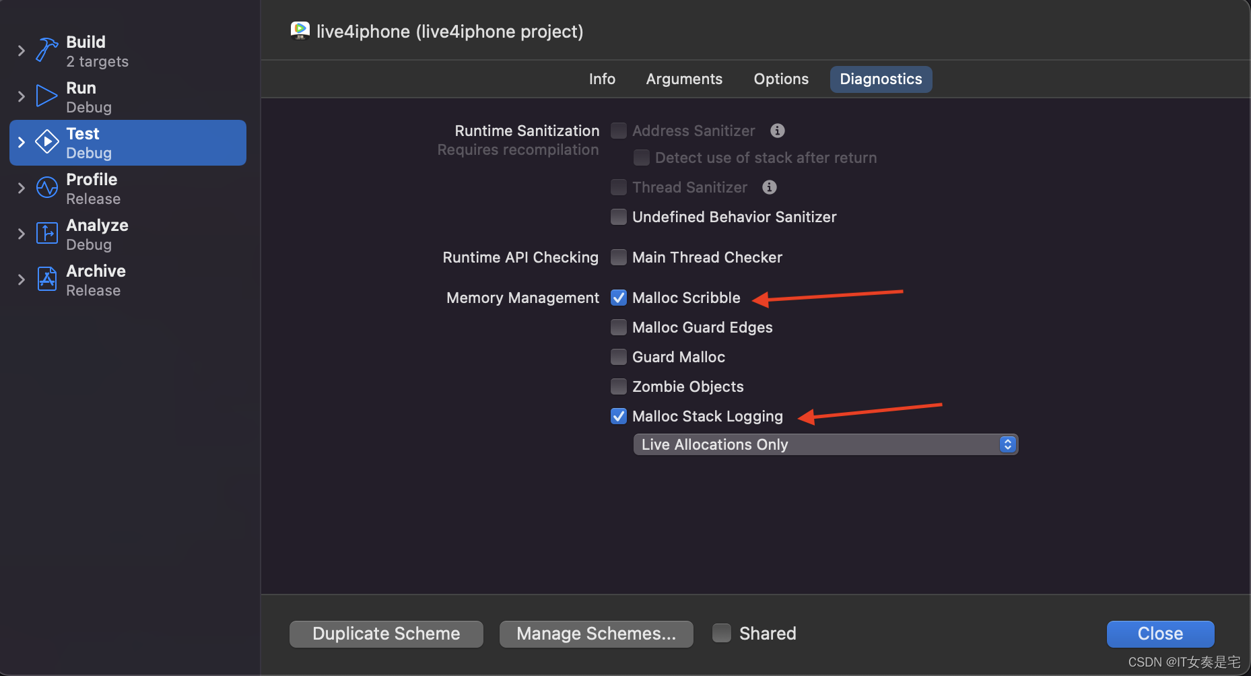
Task: Select the Diagnostics tab
Action: [881, 79]
